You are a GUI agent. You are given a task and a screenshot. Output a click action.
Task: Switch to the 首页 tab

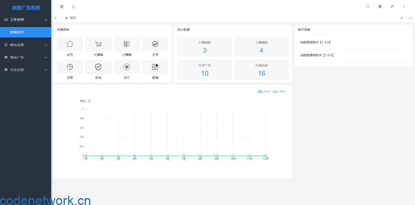tap(73, 18)
